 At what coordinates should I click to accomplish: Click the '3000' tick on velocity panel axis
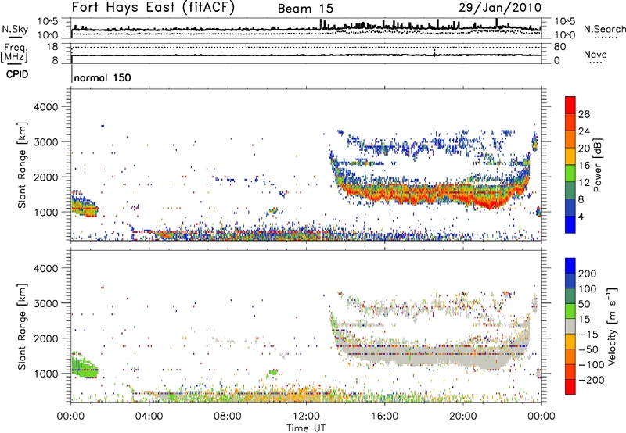pyautogui.click(x=45, y=303)
